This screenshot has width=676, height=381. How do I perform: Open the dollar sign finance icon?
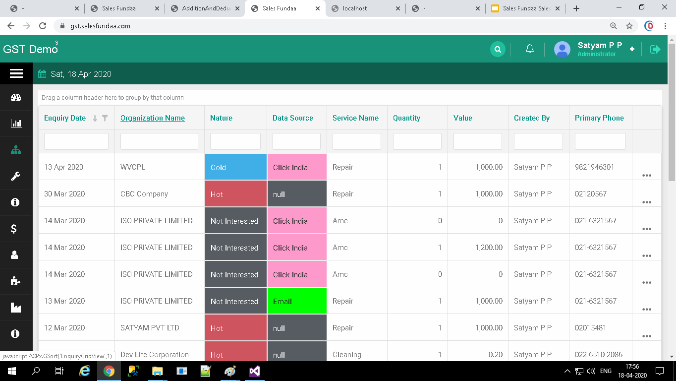(x=14, y=228)
